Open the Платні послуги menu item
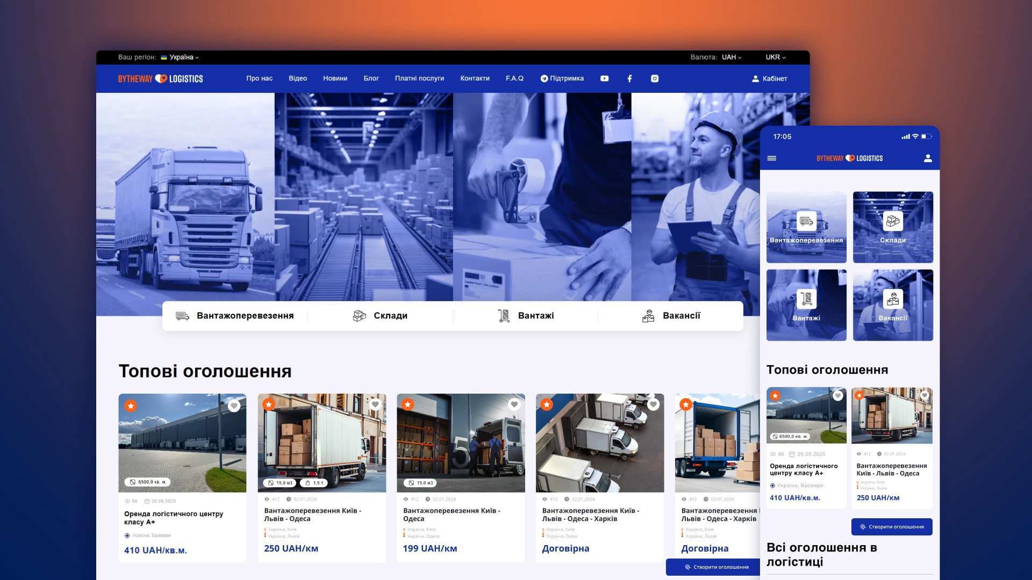Screen dimensions: 1032x580 tap(419, 78)
